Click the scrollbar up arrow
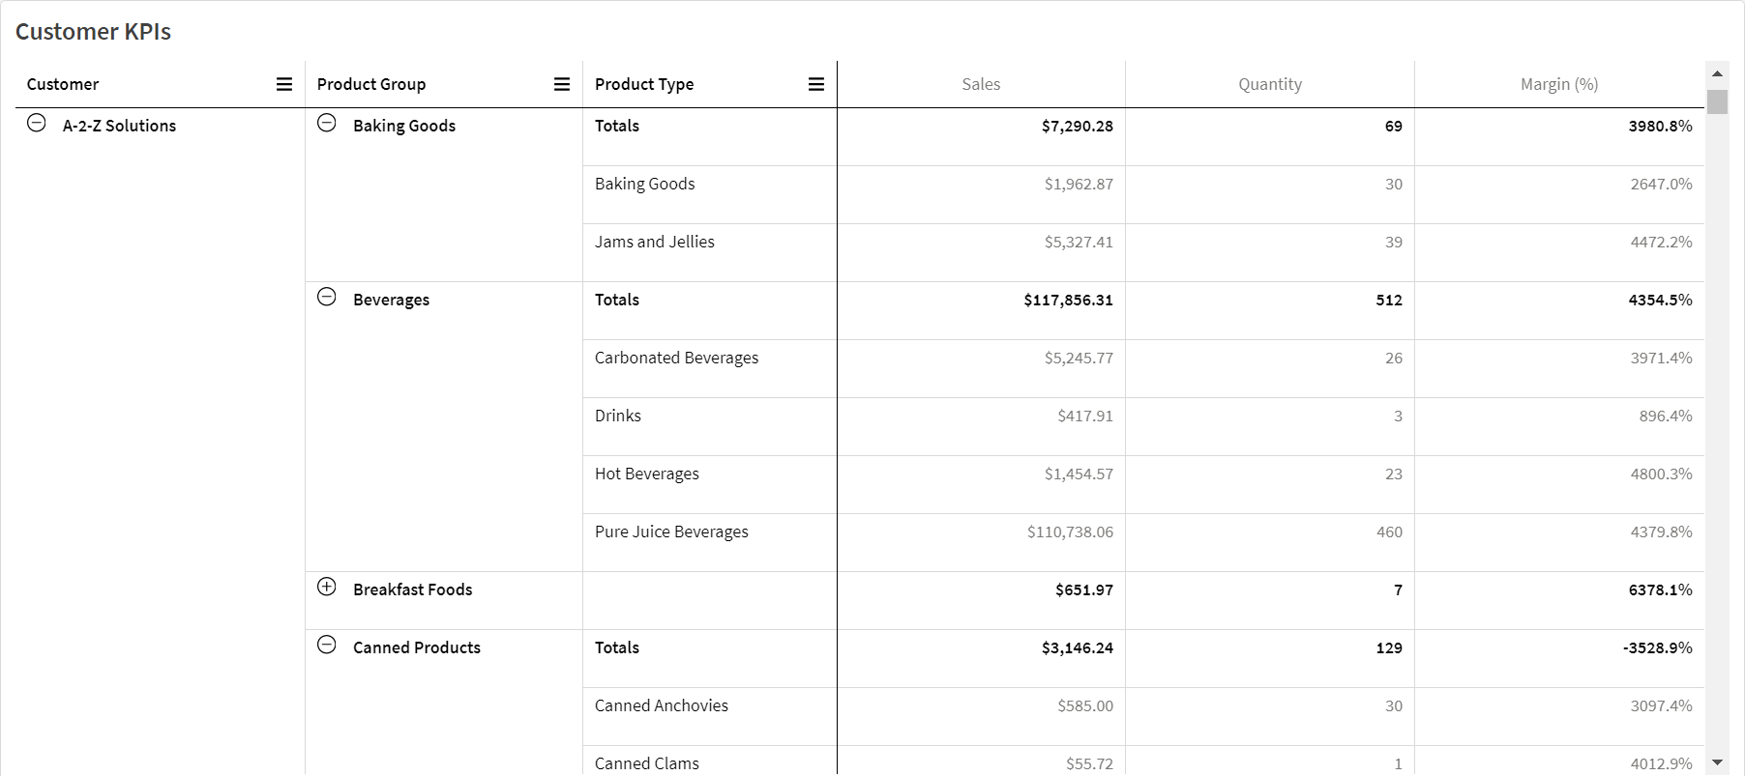The image size is (1745, 776). [x=1717, y=72]
